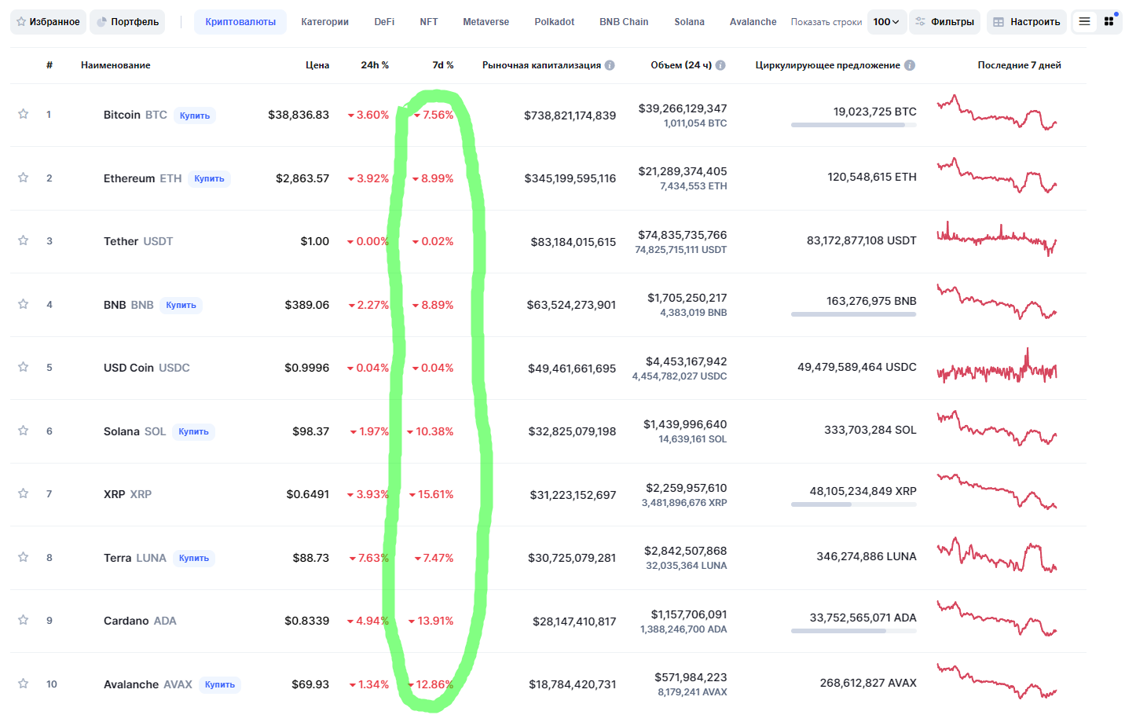Star the Cardano row
The width and height of the screenshot is (1125, 715).
click(24, 620)
